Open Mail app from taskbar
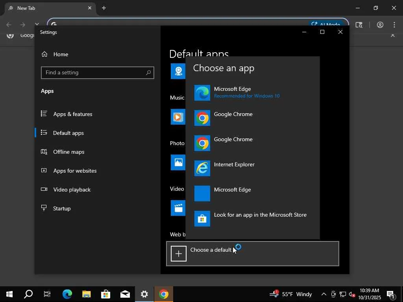Image resolution: width=403 pixels, height=302 pixels. click(125, 294)
